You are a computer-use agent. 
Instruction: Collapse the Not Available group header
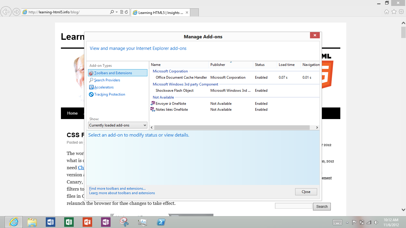(x=163, y=97)
